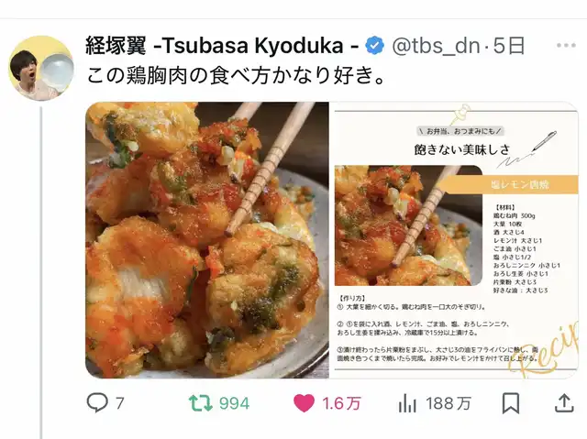The height and width of the screenshot is (439, 587).
Task: Click the 5日 timestamp
Action: [509, 46]
